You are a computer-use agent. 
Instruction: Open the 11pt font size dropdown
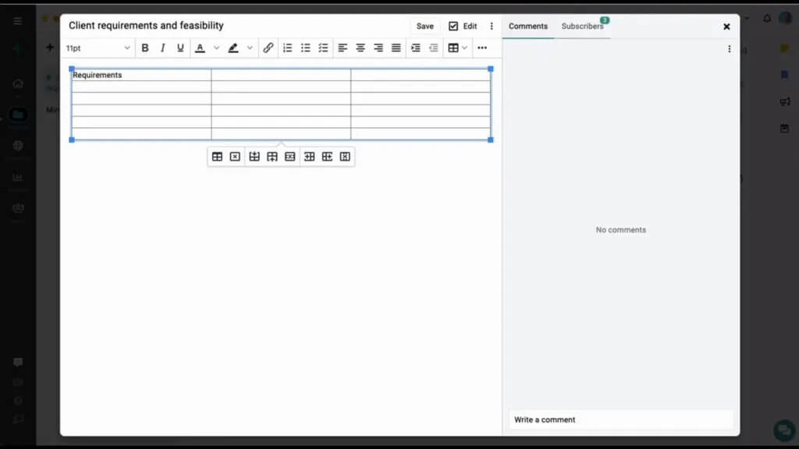(x=98, y=48)
